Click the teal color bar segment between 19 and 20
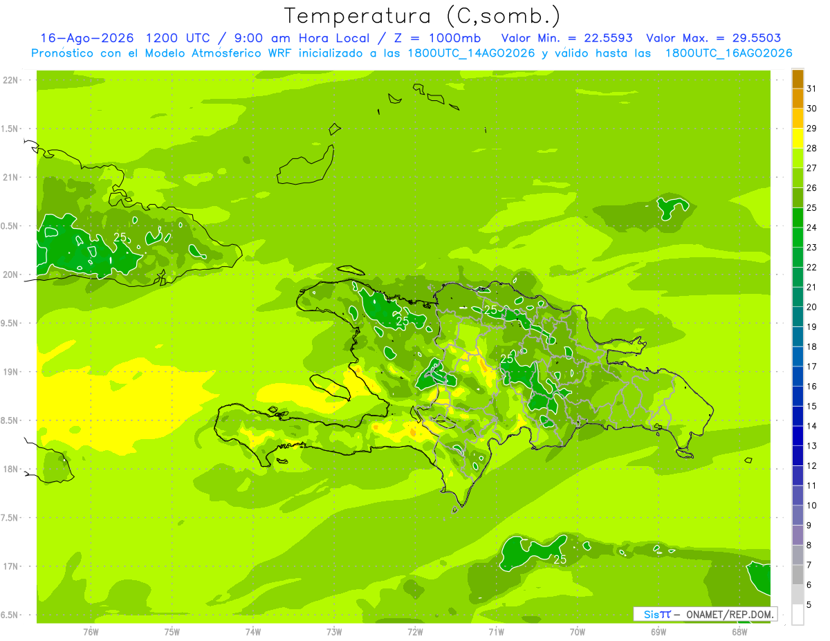The width and height of the screenshot is (830, 641). click(797, 317)
